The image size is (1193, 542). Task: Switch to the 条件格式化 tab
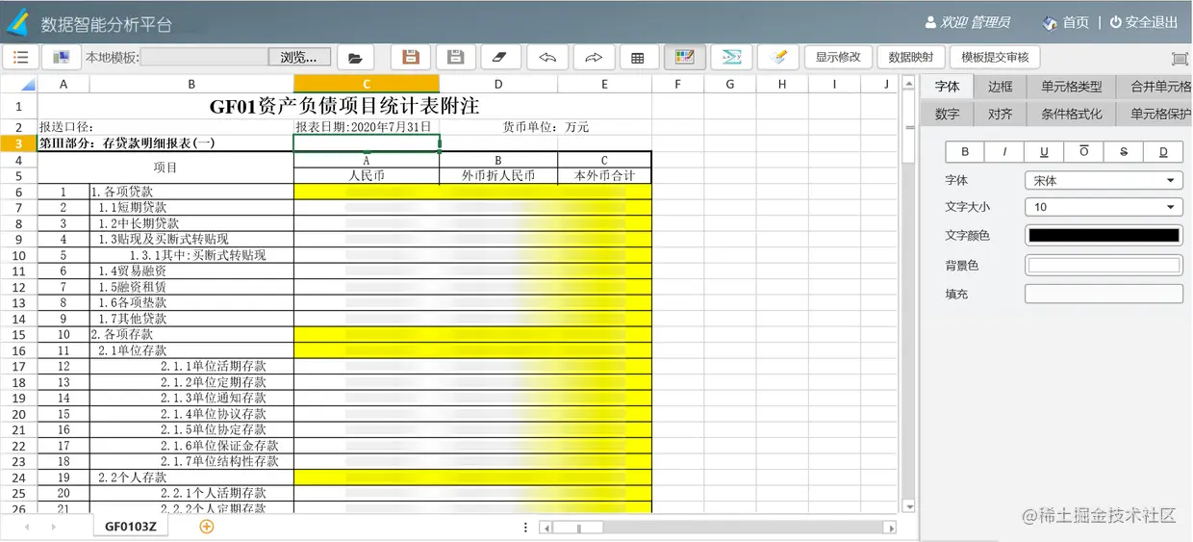[x=1072, y=114]
